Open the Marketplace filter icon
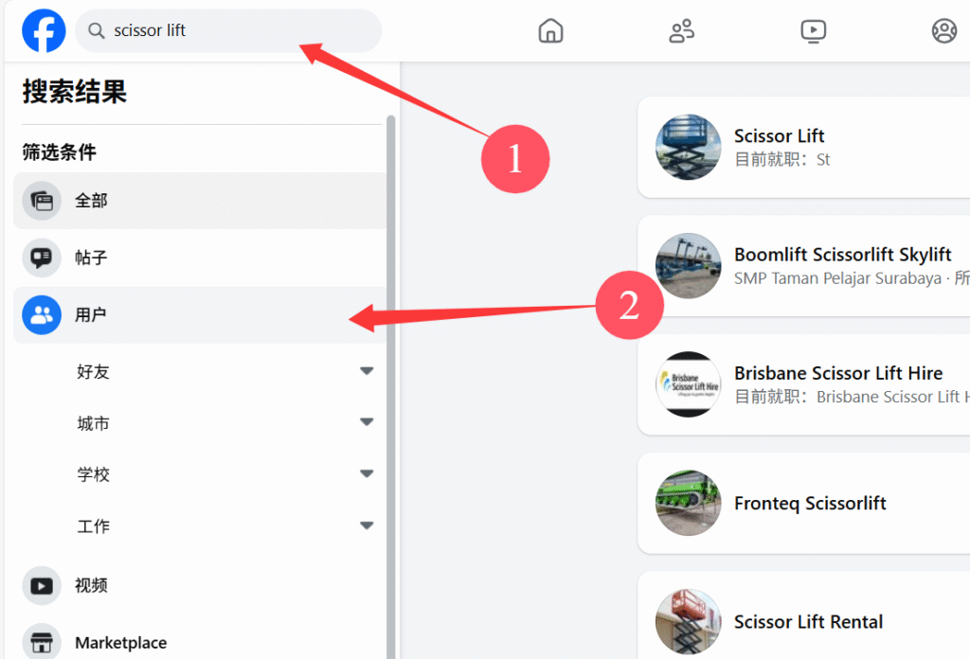970x659 pixels. pyautogui.click(x=42, y=642)
